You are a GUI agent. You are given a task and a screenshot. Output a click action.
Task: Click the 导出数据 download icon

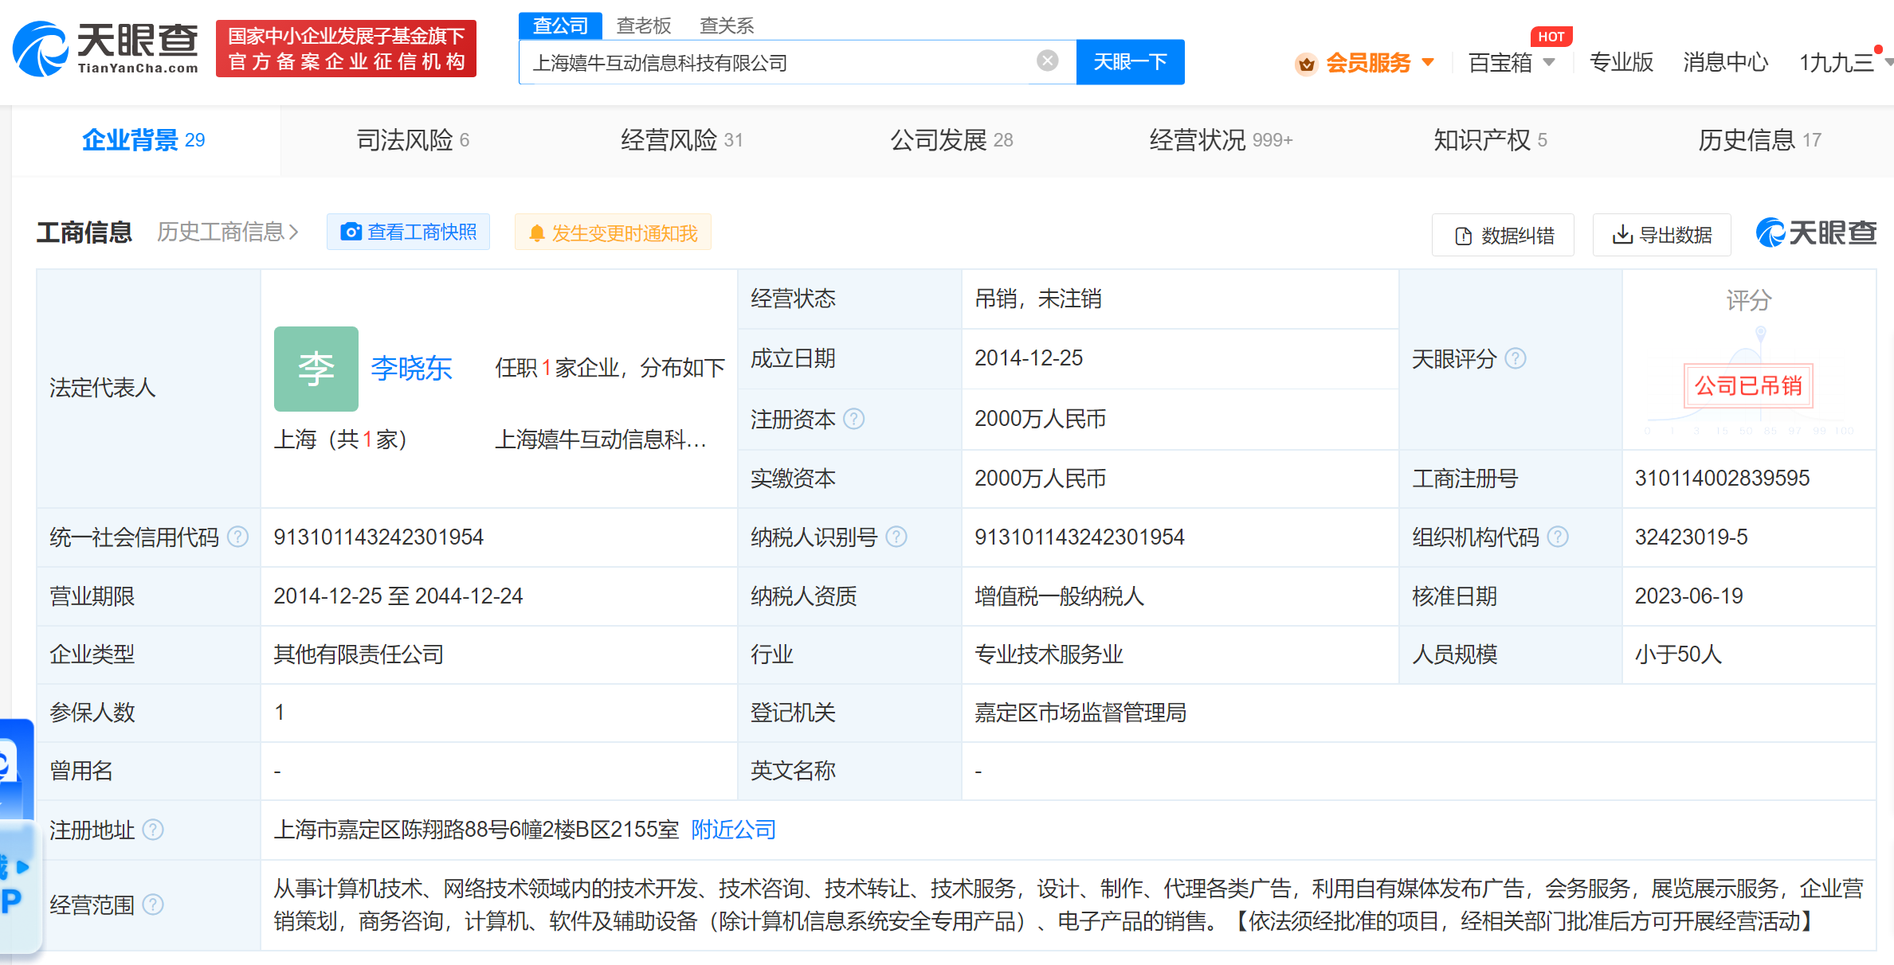[x=1621, y=234]
